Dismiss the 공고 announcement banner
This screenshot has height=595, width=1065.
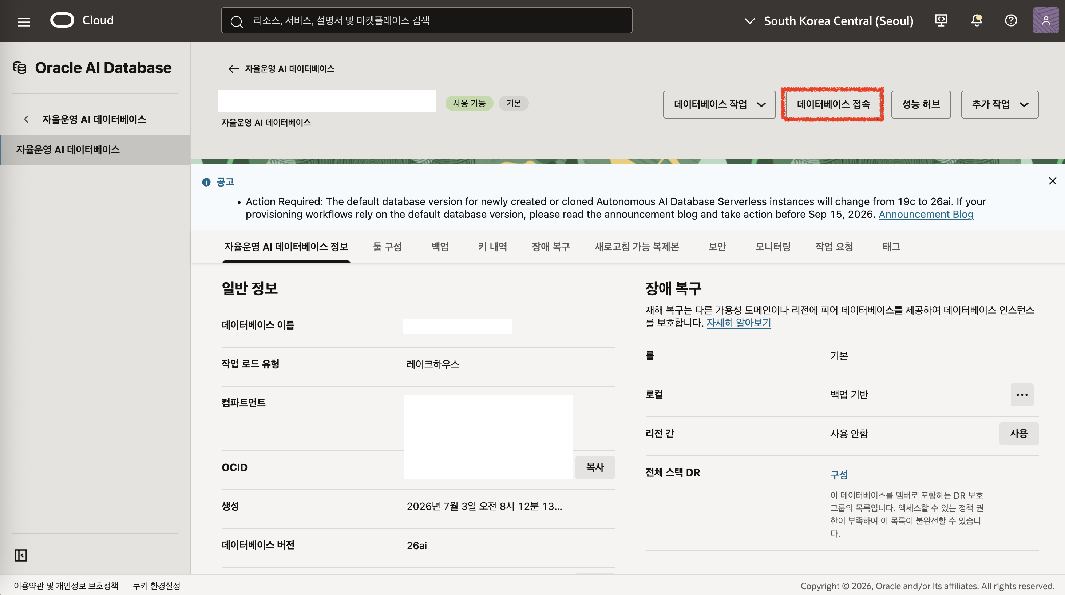click(1053, 181)
